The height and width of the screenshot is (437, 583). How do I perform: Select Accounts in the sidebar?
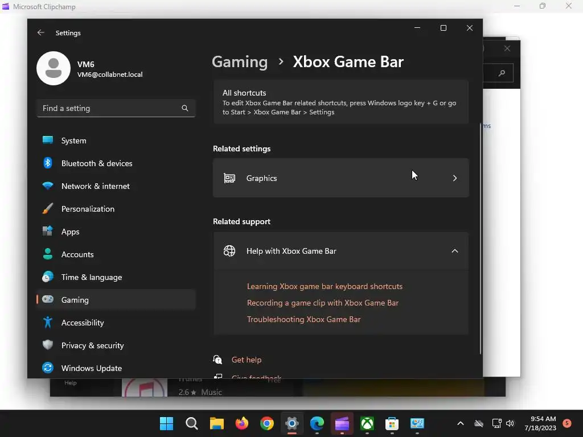(x=116, y=254)
